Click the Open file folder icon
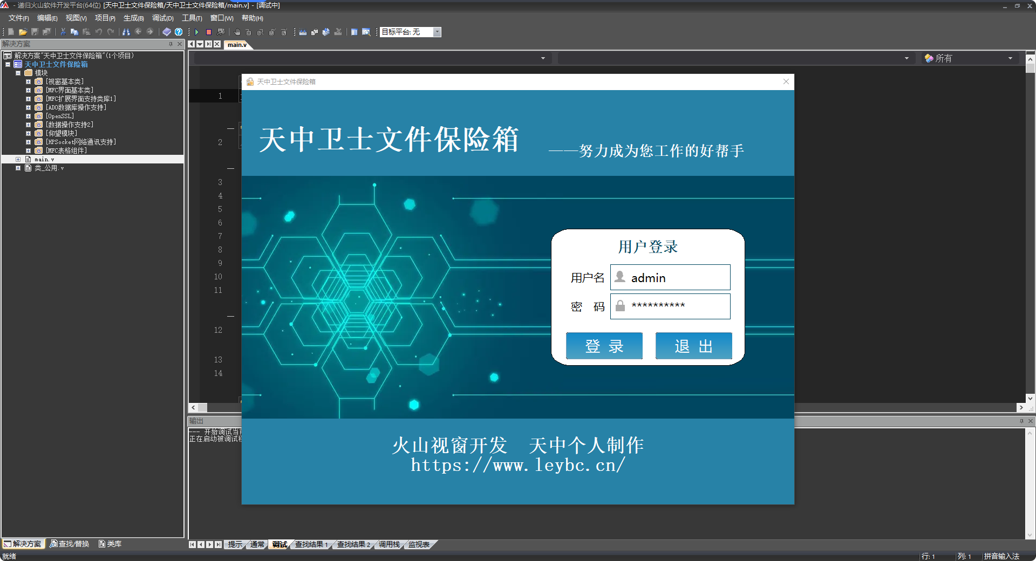 [x=23, y=32]
